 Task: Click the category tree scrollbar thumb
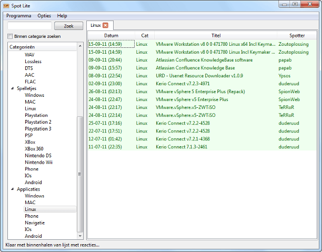(x=80, y=174)
